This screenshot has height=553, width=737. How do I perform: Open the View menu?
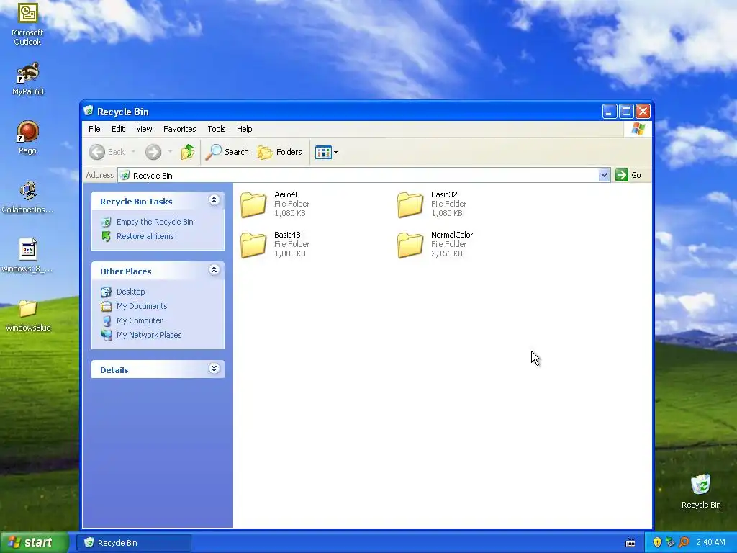pyautogui.click(x=144, y=129)
